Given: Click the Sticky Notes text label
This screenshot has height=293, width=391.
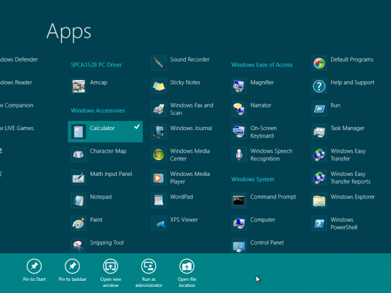Looking at the screenshot, I should point(185,82).
